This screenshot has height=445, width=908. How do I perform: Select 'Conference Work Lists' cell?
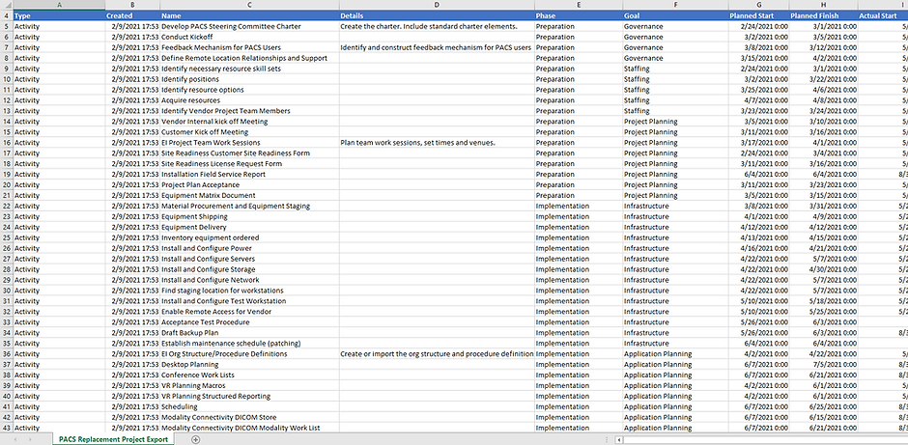249,375
